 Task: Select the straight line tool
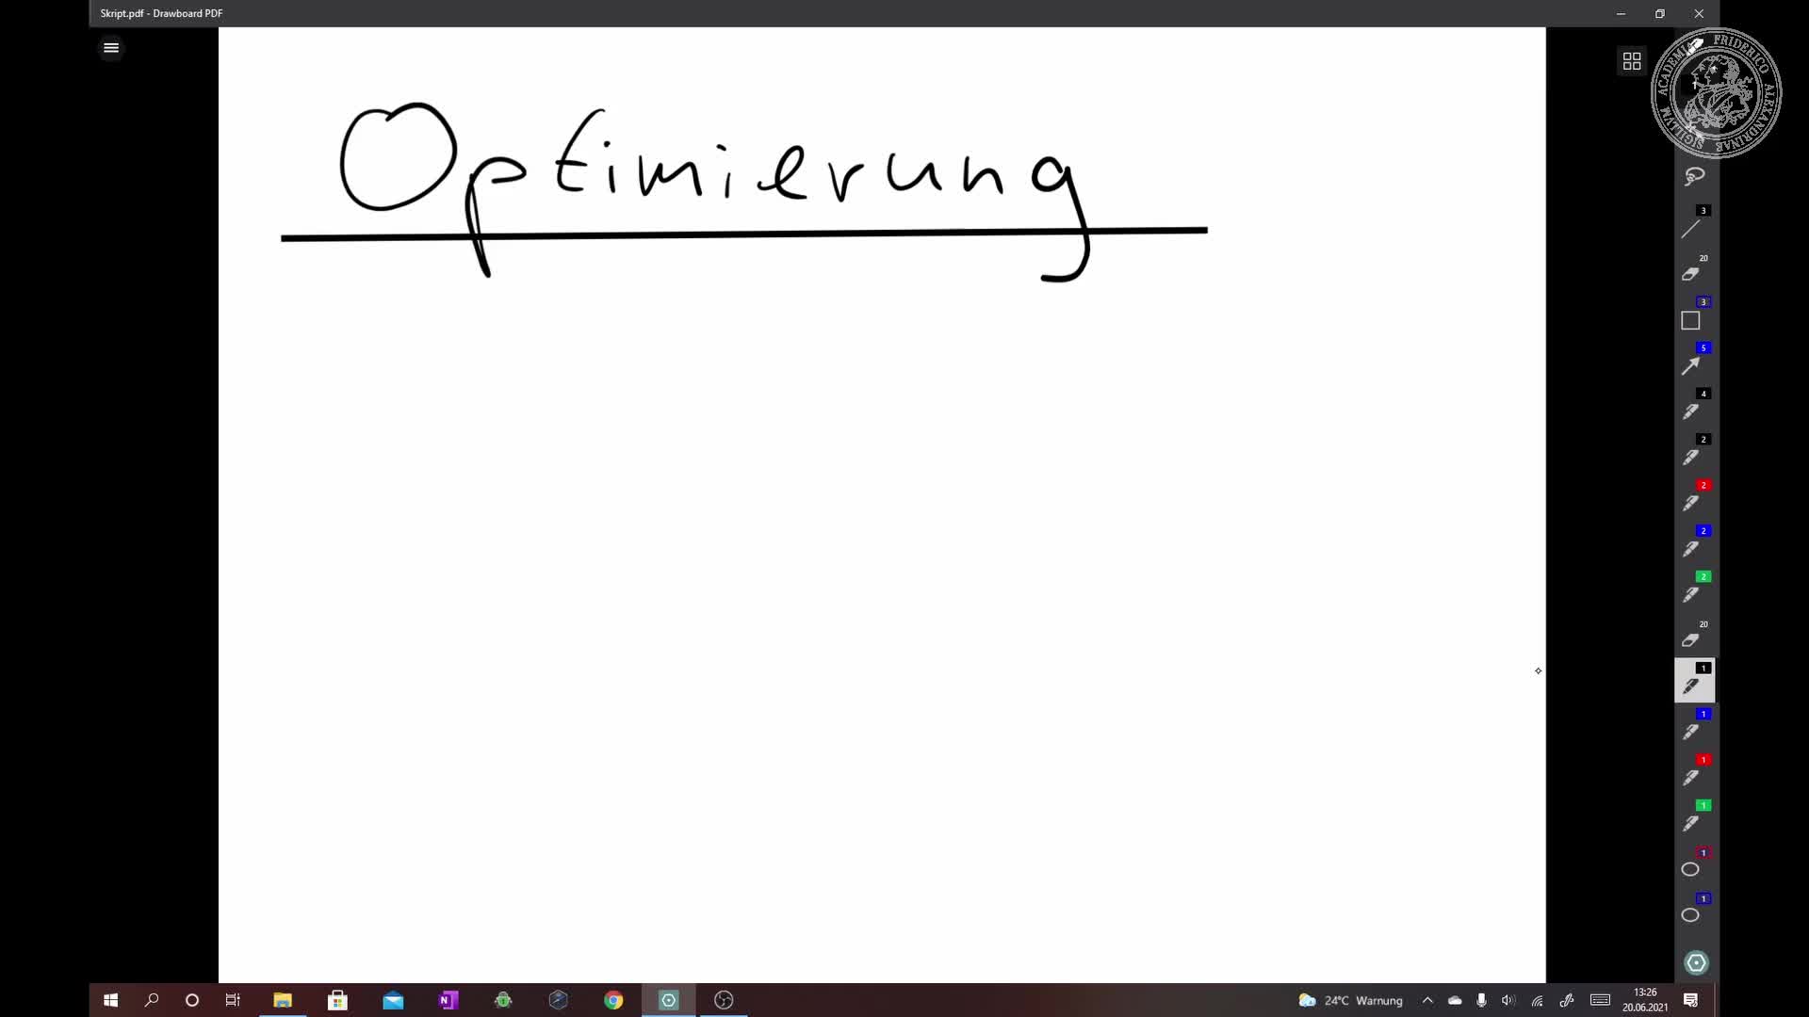point(1693,229)
